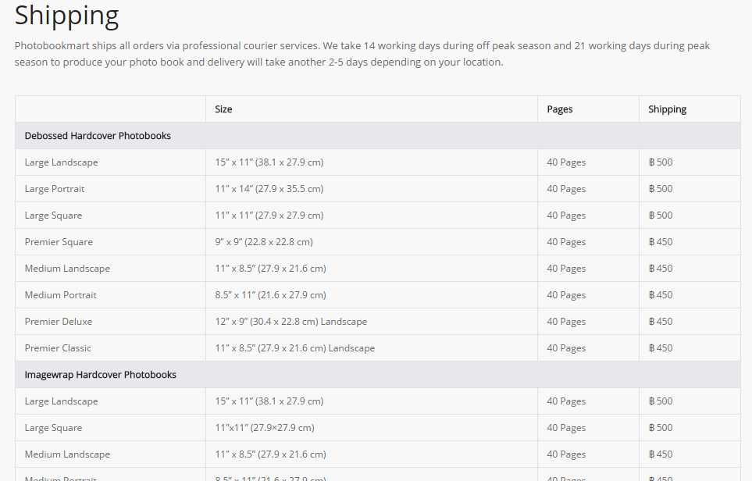This screenshot has height=481, width=752.
Task: Click the 12" x 9" Landscape size cell
Action: point(290,322)
